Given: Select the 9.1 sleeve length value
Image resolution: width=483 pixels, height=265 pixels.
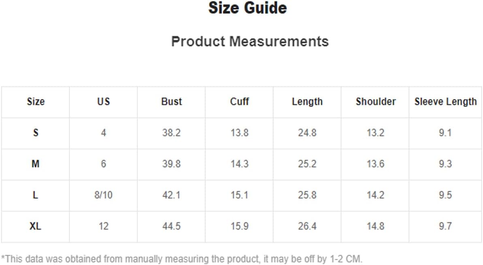Looking at the screenshot, I should [x=445, y=133].
